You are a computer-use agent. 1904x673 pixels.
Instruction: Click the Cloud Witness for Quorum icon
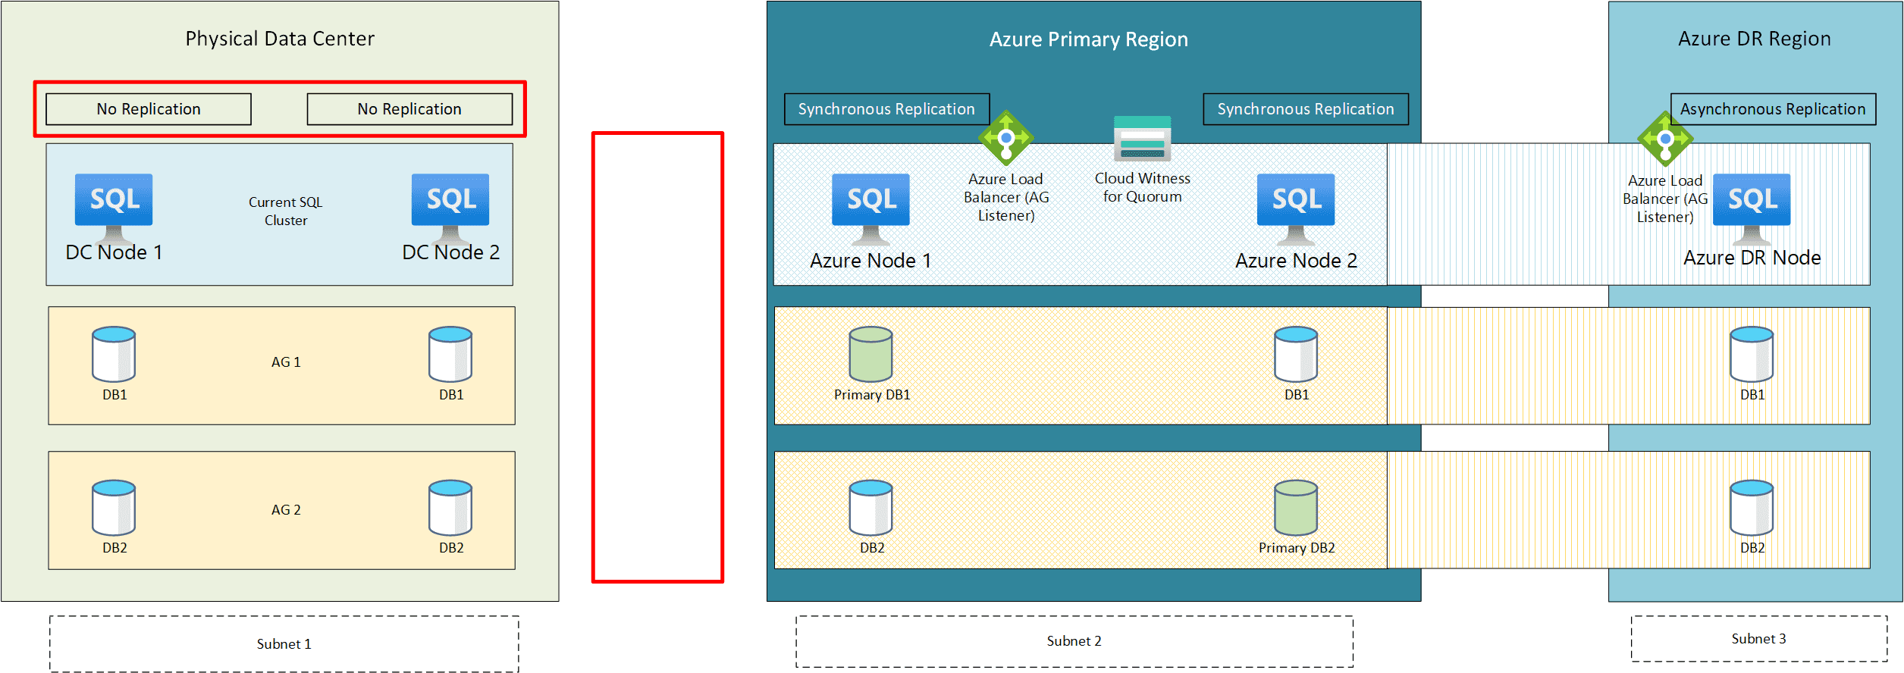1142,139
